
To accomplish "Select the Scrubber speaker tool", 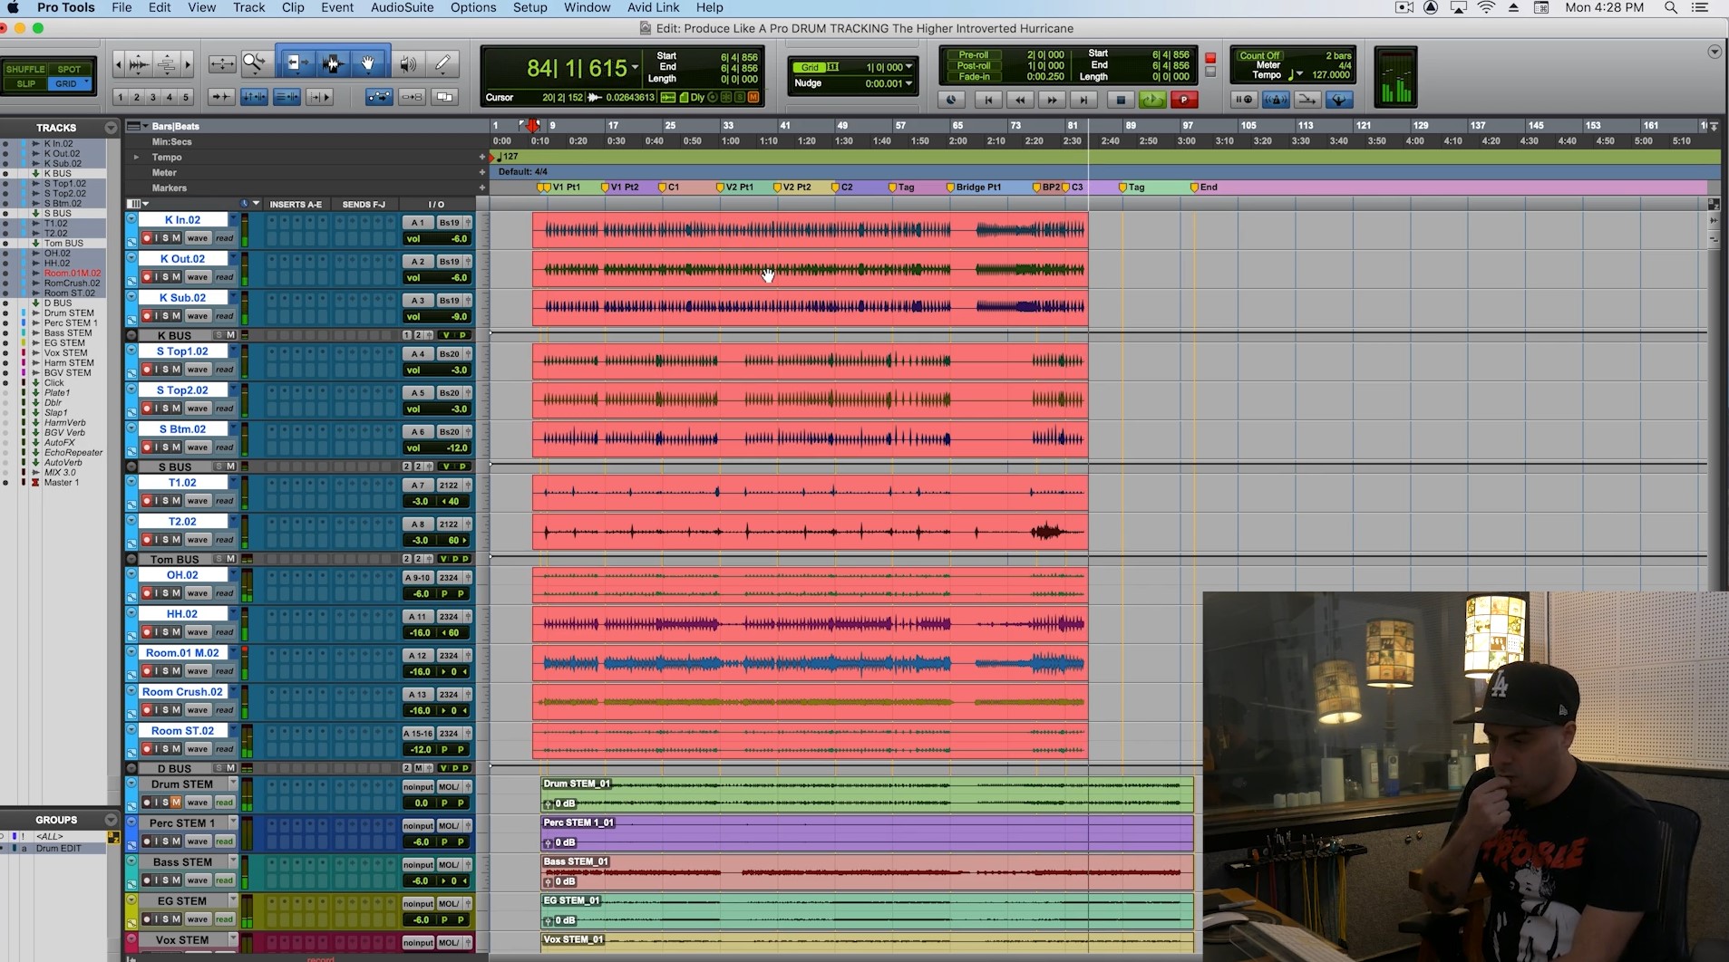I will (409, 63).
